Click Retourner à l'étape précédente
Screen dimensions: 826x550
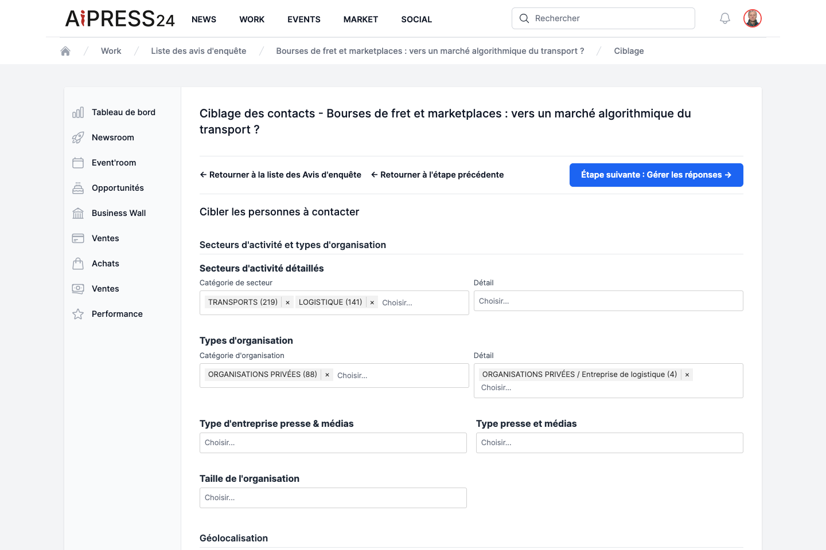[437, 175]
